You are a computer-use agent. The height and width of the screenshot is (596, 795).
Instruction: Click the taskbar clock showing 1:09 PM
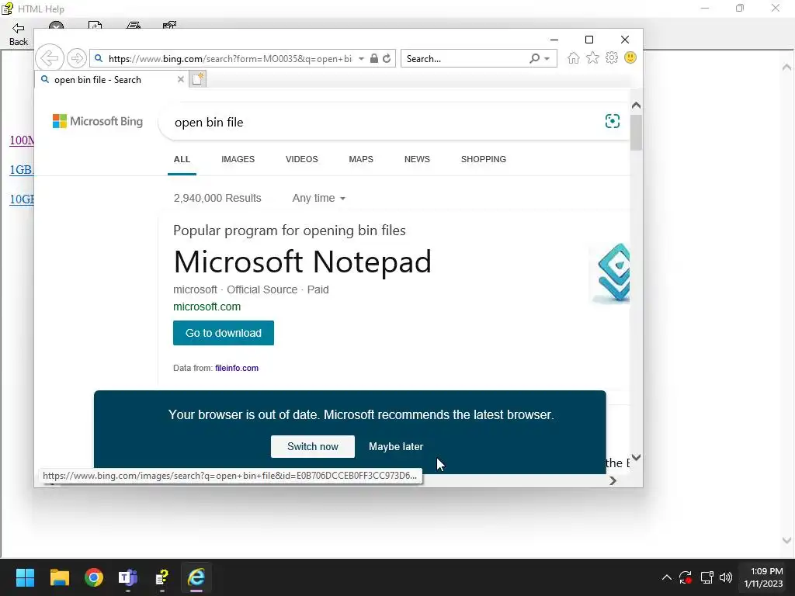763,577
